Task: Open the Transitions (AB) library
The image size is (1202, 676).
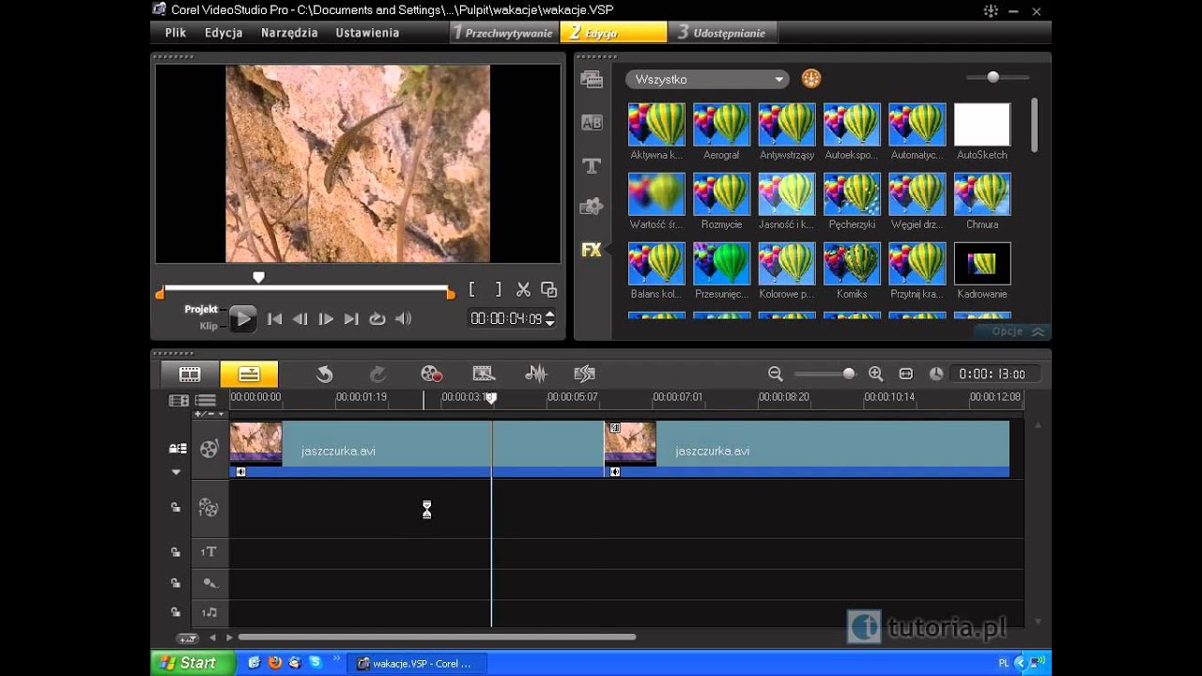Action: [x=592, y=122]
